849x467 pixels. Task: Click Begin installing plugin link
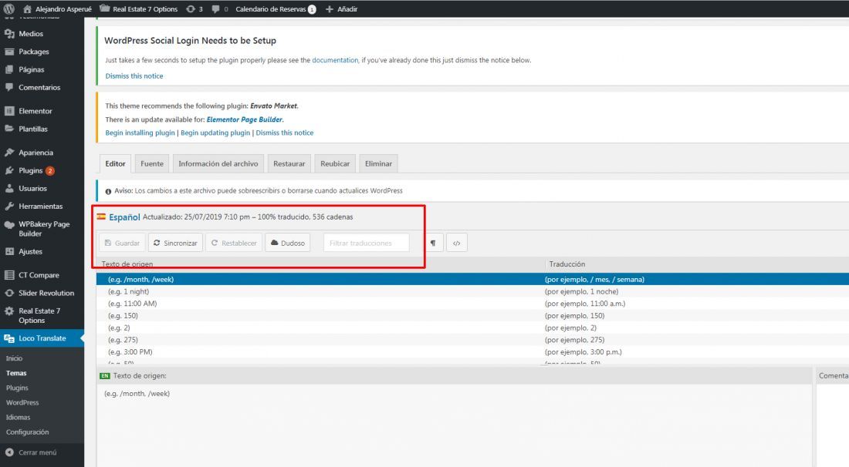140,133
